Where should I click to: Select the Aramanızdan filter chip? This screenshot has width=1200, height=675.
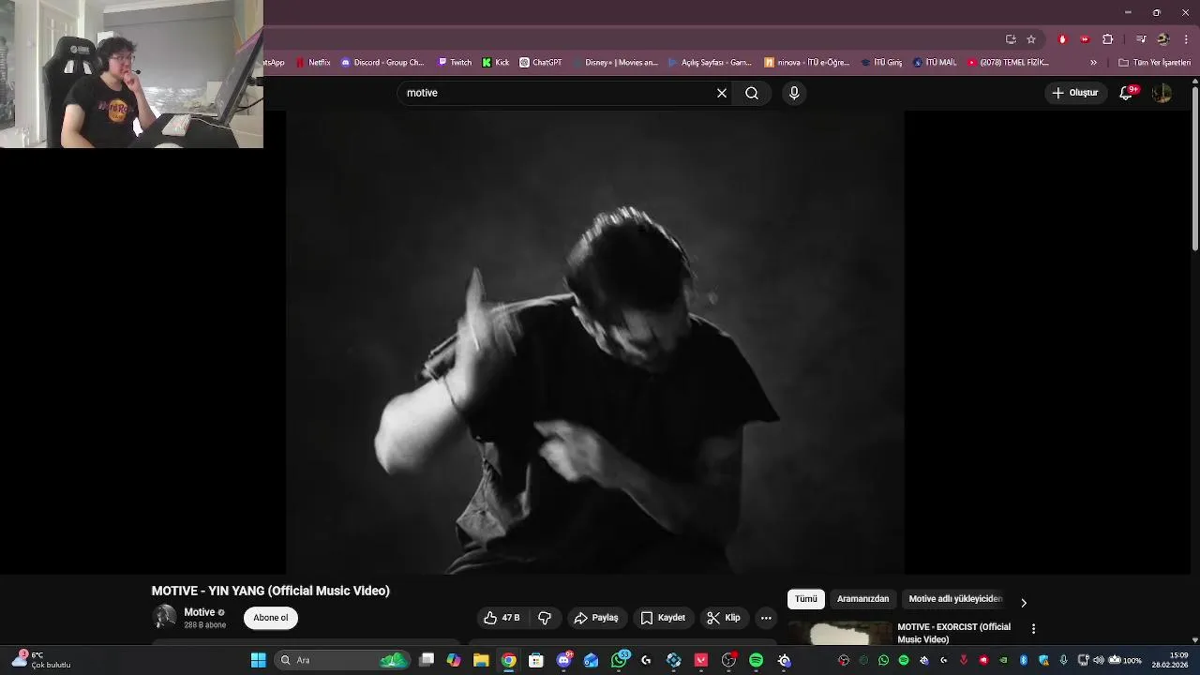(862, 599)
